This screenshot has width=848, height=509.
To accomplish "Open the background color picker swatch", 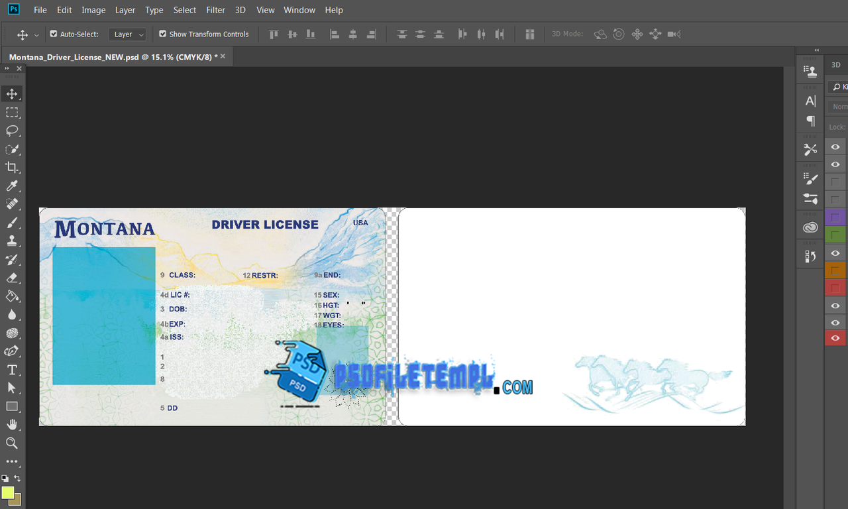I will [16, 500].
